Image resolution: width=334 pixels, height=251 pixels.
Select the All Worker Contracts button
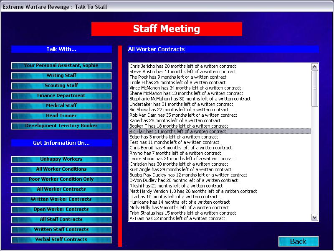pyautogui.click(x=61, y=190)
